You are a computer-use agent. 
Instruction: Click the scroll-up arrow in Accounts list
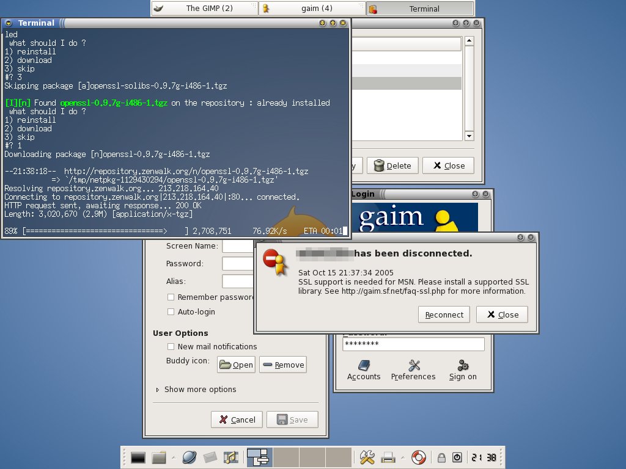[469, 41]
